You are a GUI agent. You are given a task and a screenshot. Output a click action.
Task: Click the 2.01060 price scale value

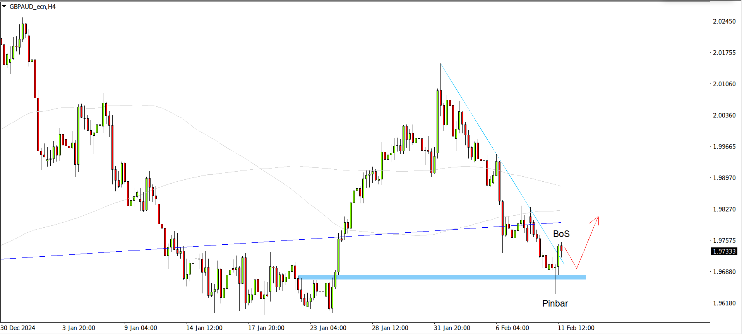[724, 84]
